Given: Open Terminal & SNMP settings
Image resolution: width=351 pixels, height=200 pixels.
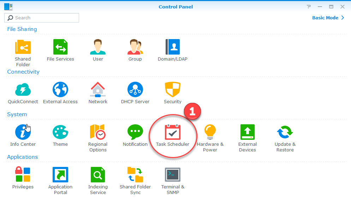Looking at the screenshot, I should tap(173, 175).
